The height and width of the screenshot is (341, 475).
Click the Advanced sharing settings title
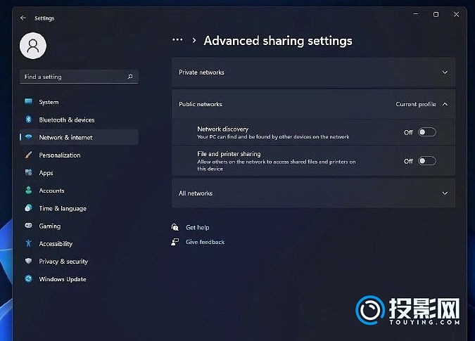point(278,41)
